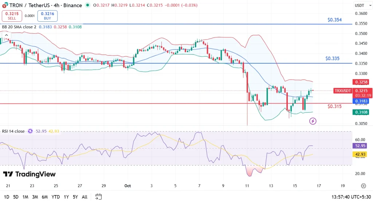The height and width of the screenshot is (202, 373).
Task: Open the purple lightning bolt event marker
Action: pyautogui.click(x=313, y=121)
